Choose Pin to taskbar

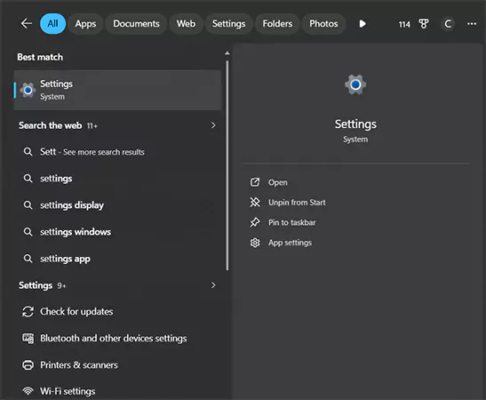[x=292, y=222]
